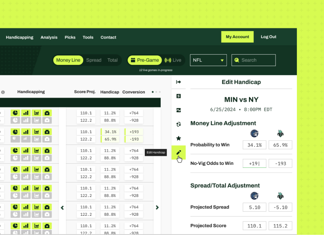This screenshot has height=235, width=324.
Task: Focus the Search input field
Action: 253,60
